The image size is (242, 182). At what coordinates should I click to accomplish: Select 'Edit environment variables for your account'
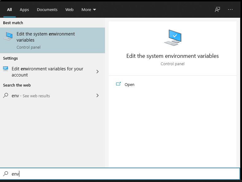pos(47,72)
